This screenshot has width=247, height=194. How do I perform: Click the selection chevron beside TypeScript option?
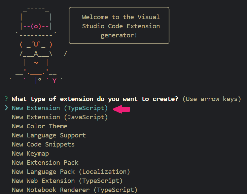(x=6, y=108)
